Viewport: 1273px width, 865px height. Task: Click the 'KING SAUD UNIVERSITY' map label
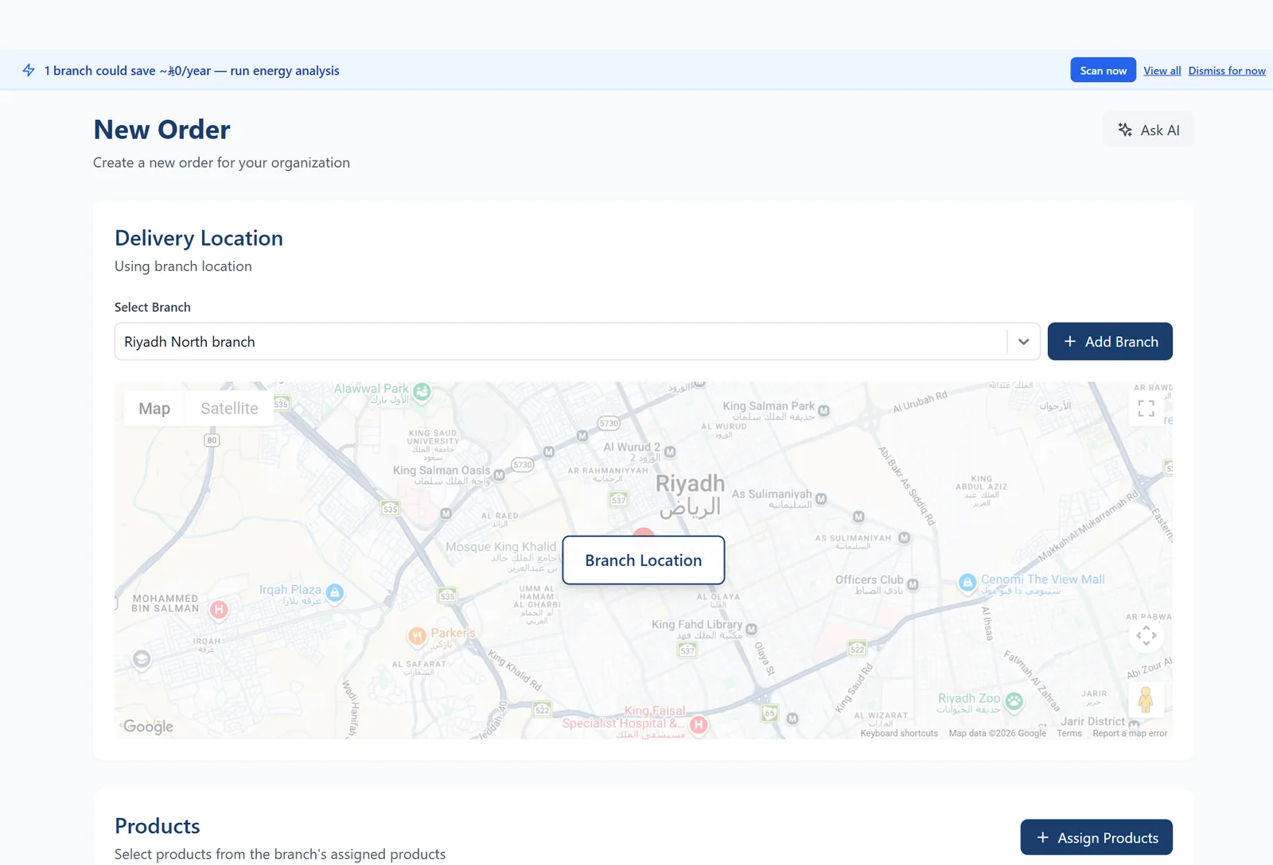[434, 437]
